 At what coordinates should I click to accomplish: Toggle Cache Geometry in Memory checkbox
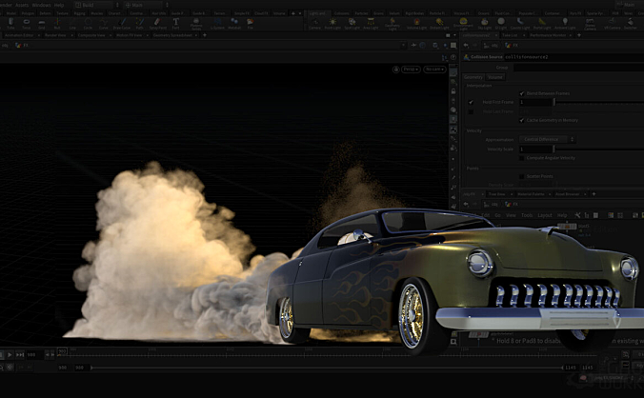pos(522,120)
